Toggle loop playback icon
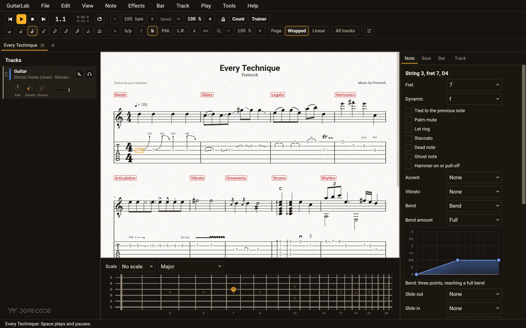This screenshot has width=526, height=328. pyautogui.click(x=99, y=19)
